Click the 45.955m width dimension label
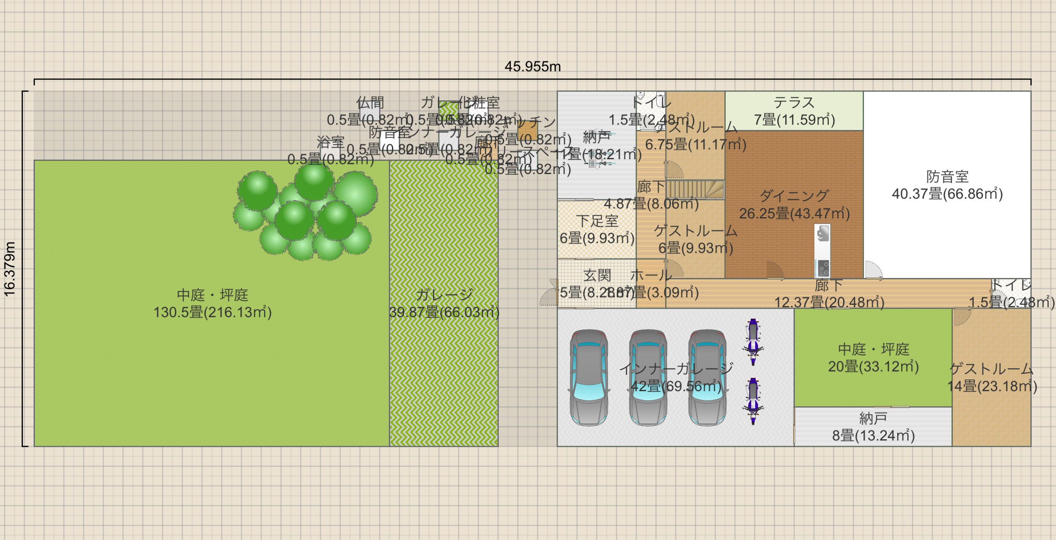Image resolution: width=1056 pixels, height=540 pixels. pyautogui.click(x=532, y=66)
